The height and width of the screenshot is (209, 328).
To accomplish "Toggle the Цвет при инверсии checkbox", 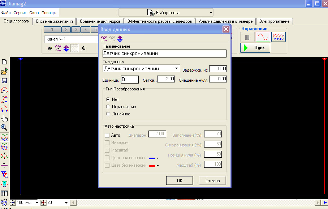I will point(107,158).
